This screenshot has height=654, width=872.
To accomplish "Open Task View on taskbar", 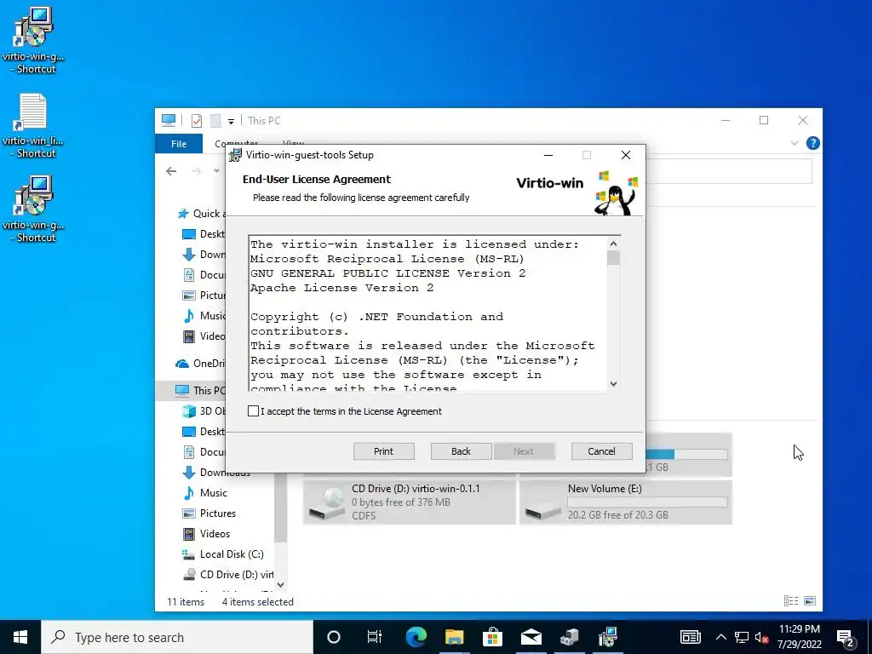I will 375,637.
